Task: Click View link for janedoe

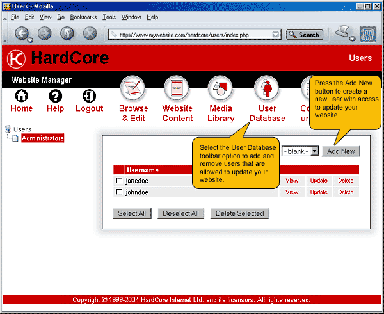Action: tap(292, 181)
